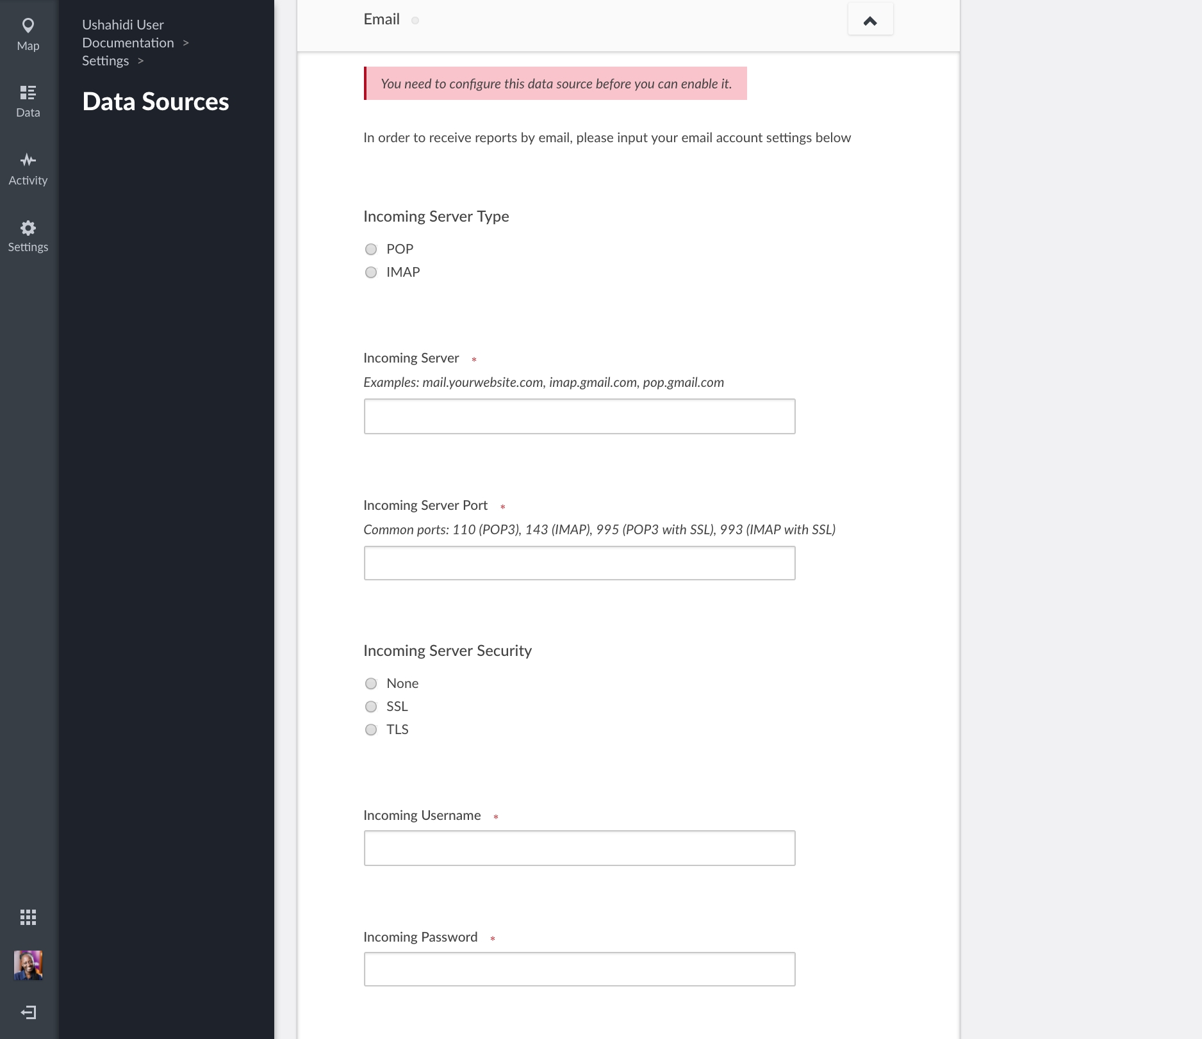Image resolution: width=1202 pixels, height=1039 pixels.
Task: Click the Incoming Username input field
Action: tap(579, 848)
